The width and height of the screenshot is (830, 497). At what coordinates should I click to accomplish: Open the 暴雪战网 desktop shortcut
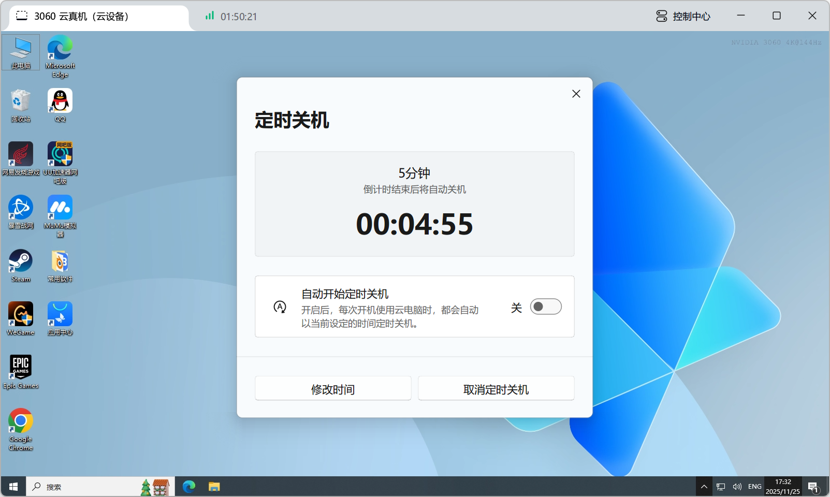click(x=21, y=208)
